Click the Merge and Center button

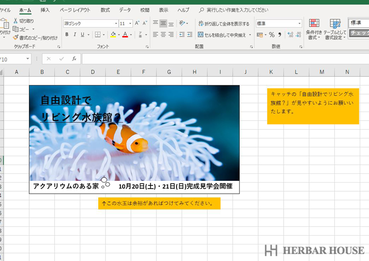(222, 35)
